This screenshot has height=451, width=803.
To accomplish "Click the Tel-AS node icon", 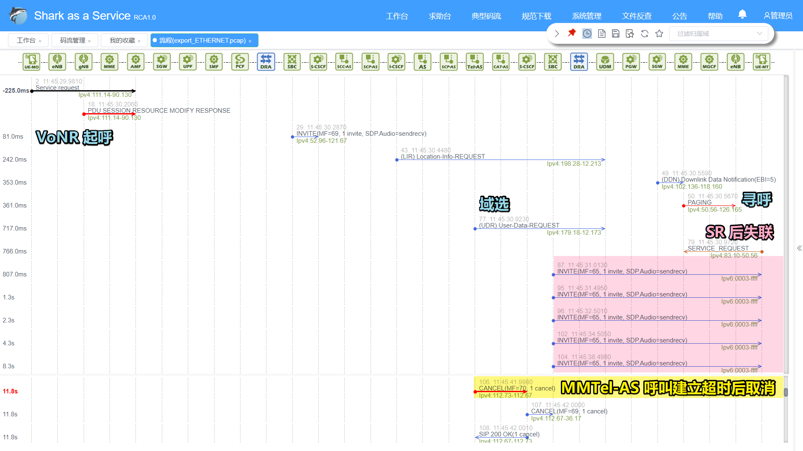I will point(475,61).
